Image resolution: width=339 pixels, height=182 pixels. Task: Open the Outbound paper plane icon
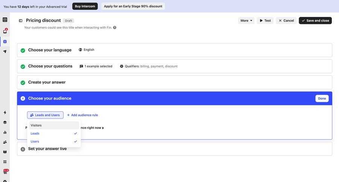point(5,52)
